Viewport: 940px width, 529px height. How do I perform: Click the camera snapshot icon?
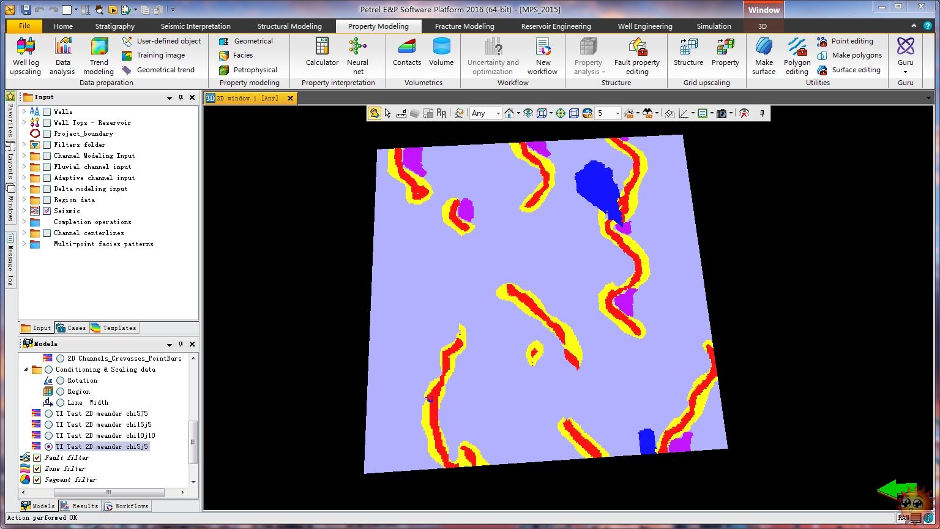722,113
